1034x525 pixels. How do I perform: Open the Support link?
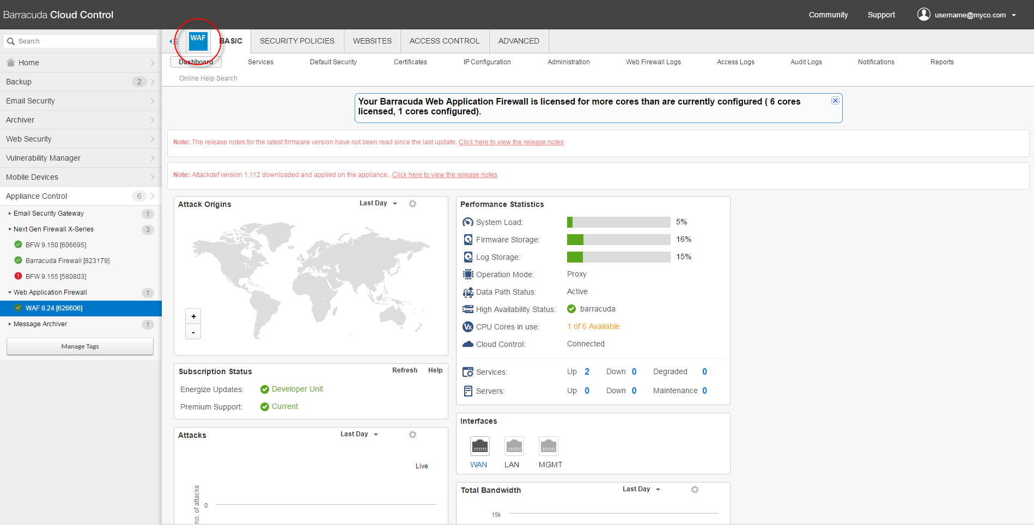tap(881, 15)
